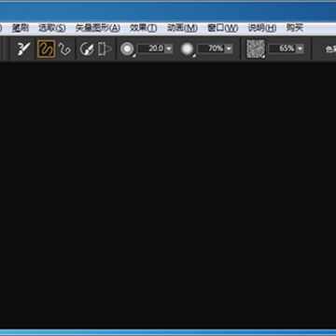Open the 动画(M) menu
Image resolution: width=336 pixels, height=336 pixels.
tap(182, 28)
